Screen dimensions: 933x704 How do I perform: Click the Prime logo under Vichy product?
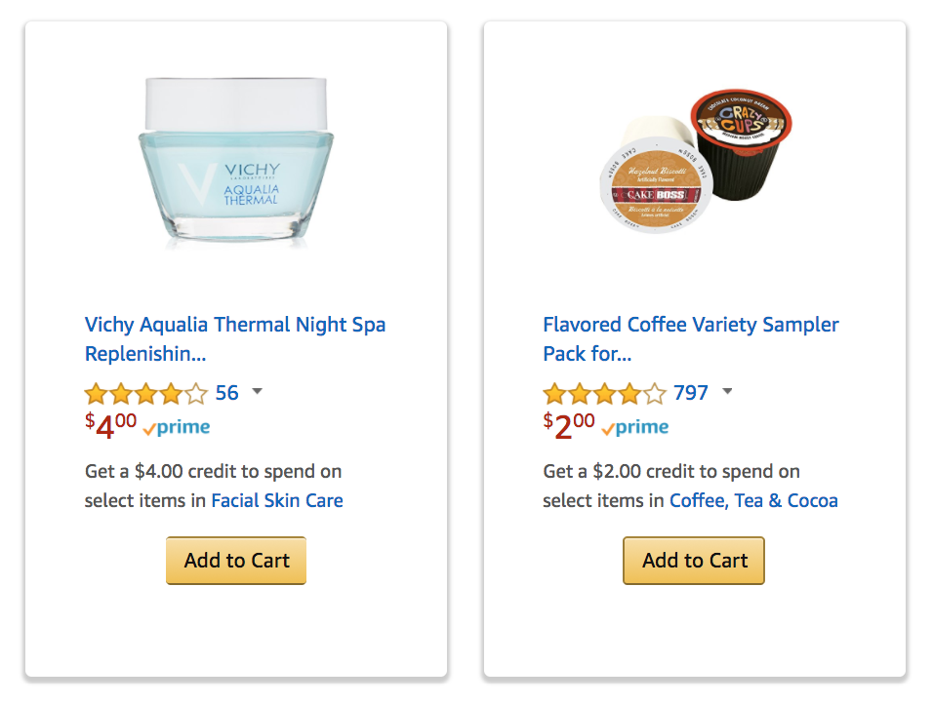pos(177,427)
